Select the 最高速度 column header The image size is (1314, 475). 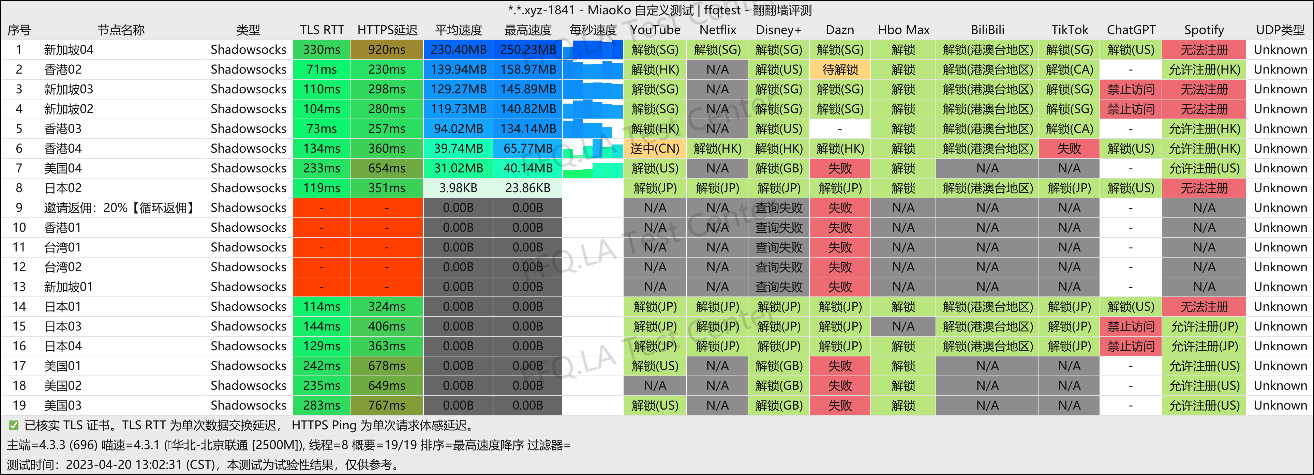(x=527, y=30)
